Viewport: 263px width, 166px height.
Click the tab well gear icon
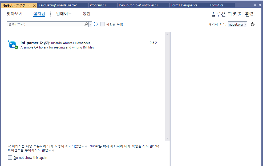260,5
